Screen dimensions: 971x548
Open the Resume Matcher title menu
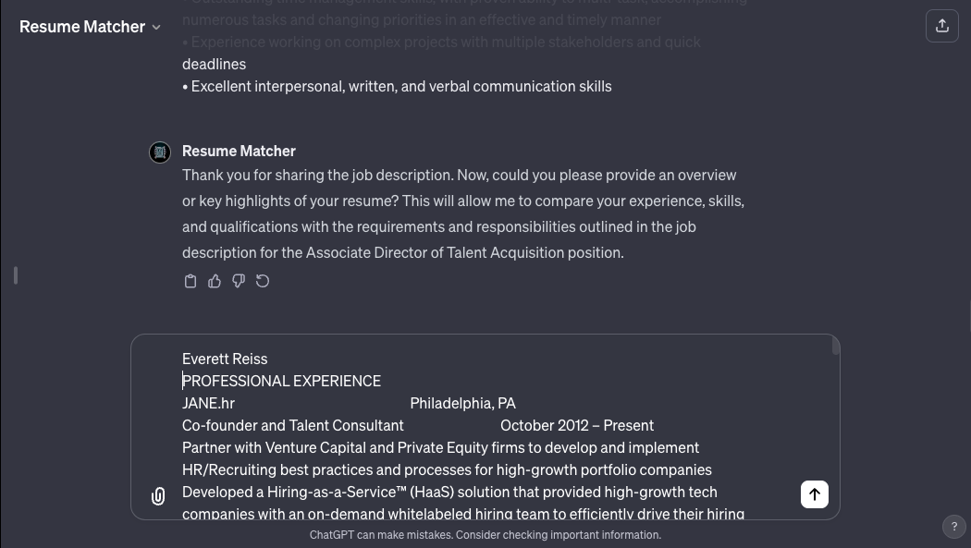(x=90, y=27)
